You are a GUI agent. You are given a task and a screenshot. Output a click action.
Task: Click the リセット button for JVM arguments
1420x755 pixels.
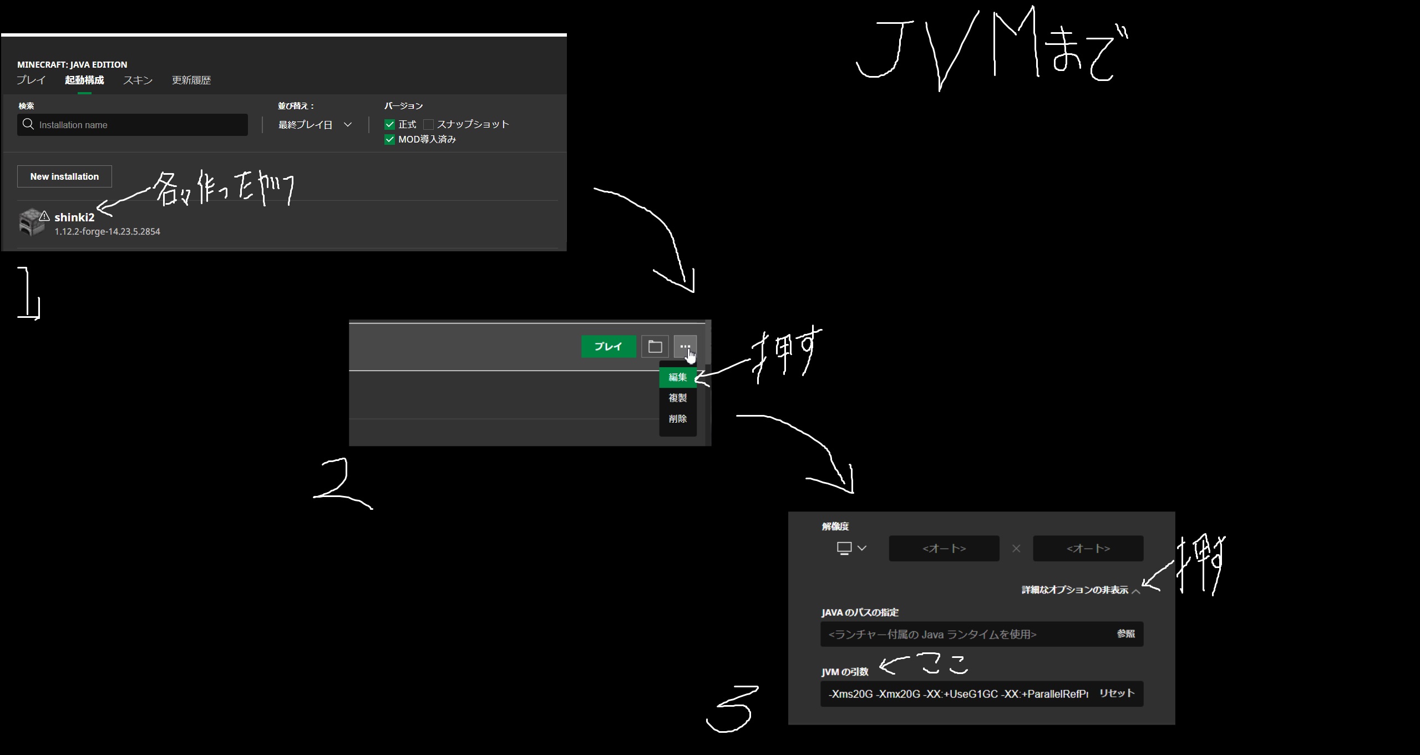1117,693
